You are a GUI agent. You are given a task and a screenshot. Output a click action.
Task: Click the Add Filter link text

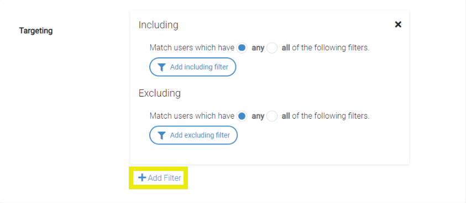click(164, 178)
